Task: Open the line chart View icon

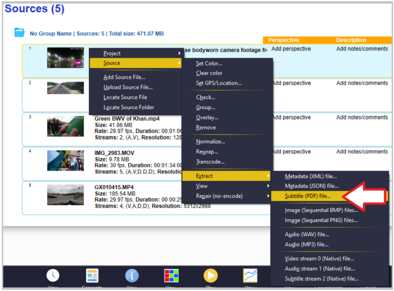Action: coord(250,275)
